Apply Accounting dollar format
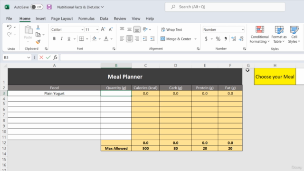 (206, 39)
